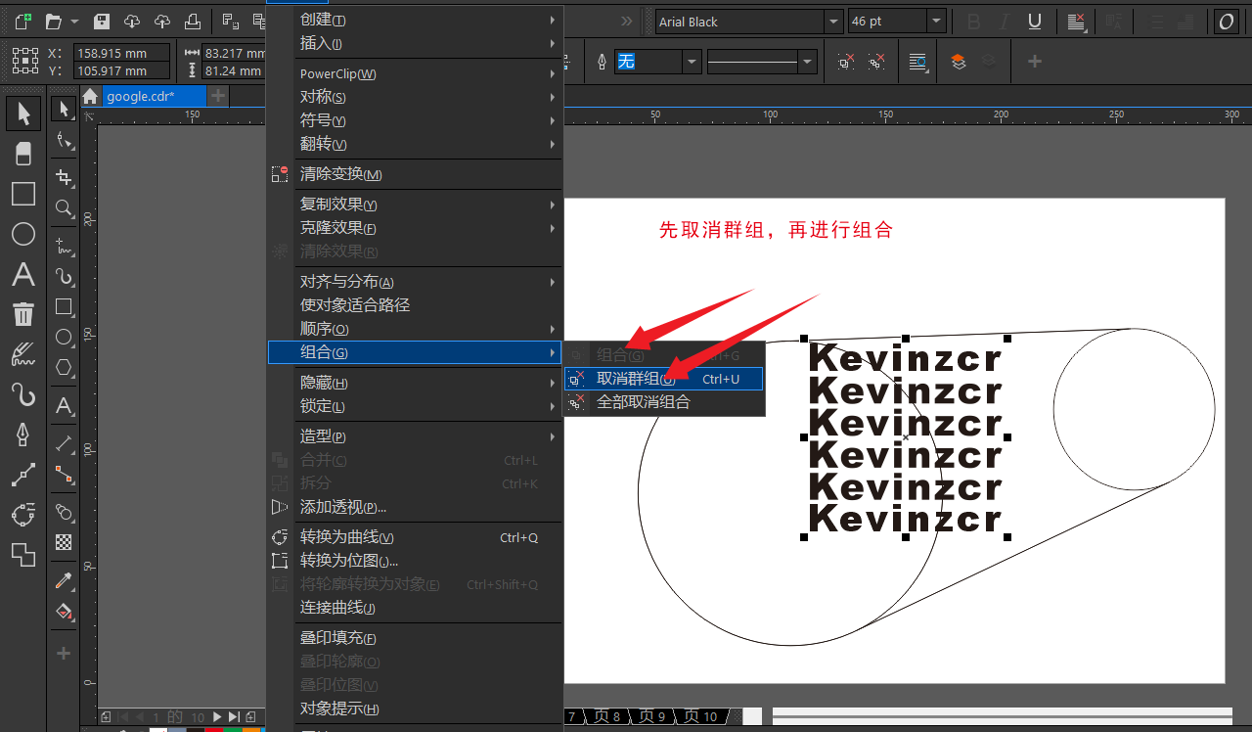This screenshot has width=1252, height=732.
Task: Open the Arial Black font list dropdown
Action: coord(833,21)
